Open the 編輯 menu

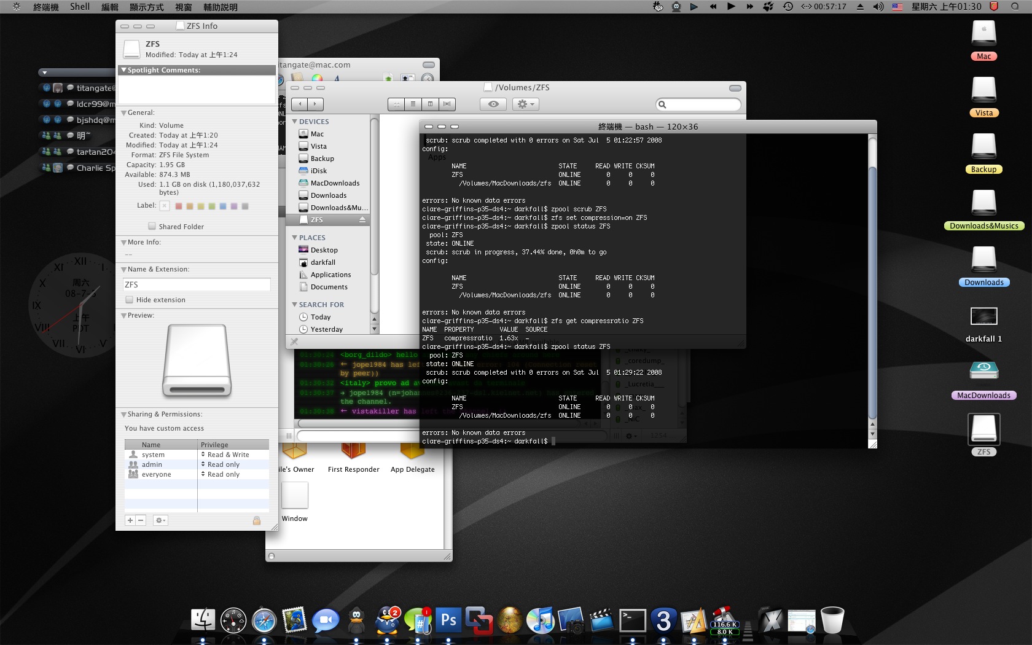click(110, 7)
